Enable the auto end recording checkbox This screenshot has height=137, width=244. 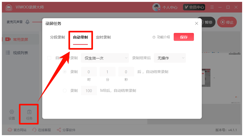tap(49, 58)
